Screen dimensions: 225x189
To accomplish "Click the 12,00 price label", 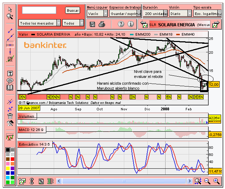I will [x=214, y=84].
